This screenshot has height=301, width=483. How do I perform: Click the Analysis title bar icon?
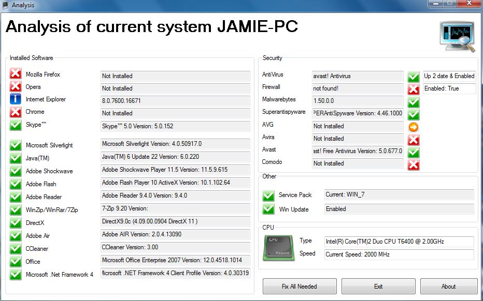(x=5, y=5)
